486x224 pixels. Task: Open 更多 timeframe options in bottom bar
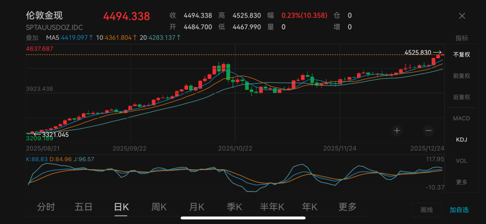coord(347,207)
